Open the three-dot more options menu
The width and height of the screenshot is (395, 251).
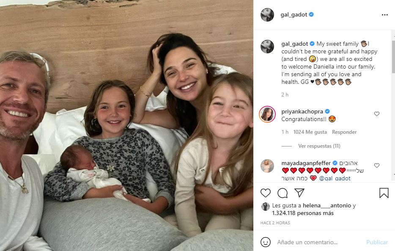(x=385, y=15)
